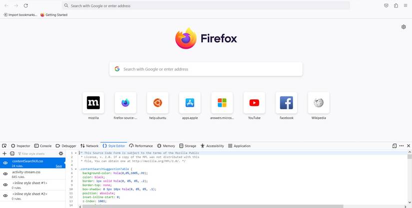The image size is (412, 208).
Task: Open the Extensions puzzle icon
Action: [x=396, y=5]
